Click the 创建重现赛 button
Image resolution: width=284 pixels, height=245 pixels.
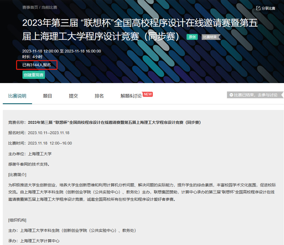[34, 75]
